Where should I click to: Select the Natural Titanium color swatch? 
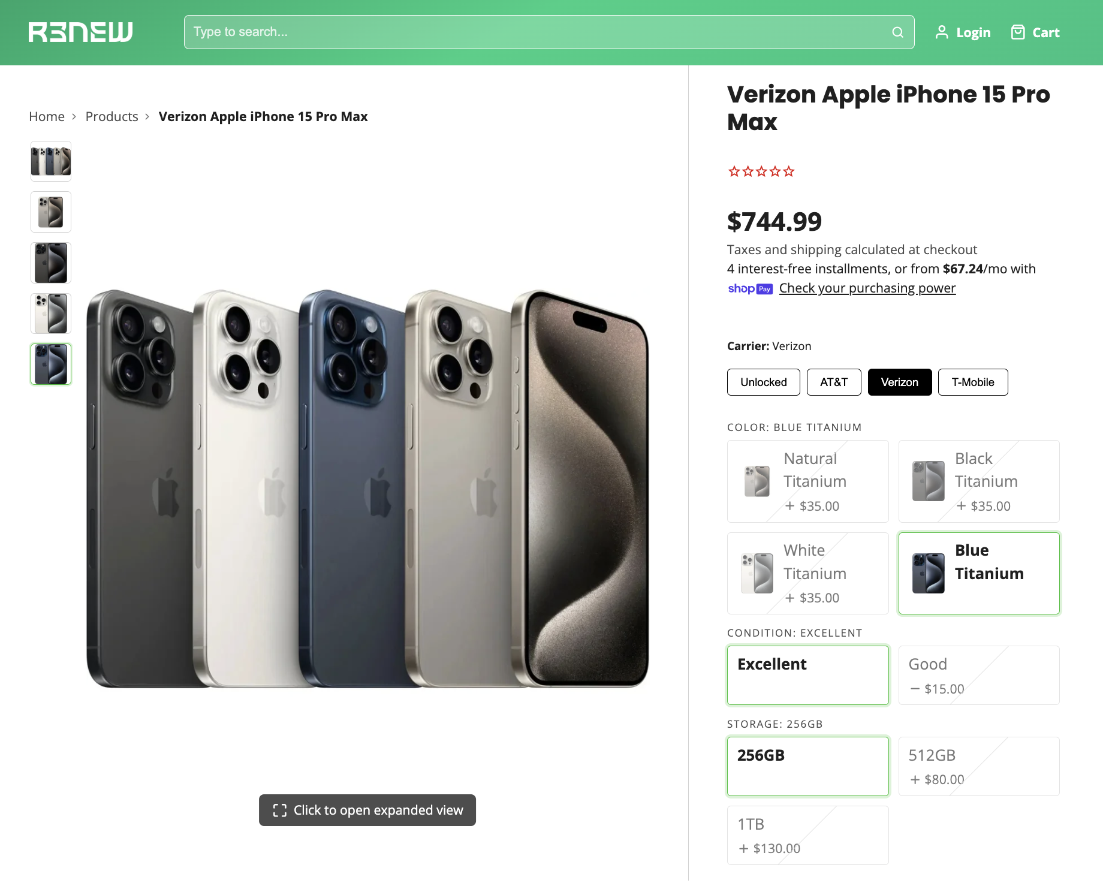[x=807, y=481]
